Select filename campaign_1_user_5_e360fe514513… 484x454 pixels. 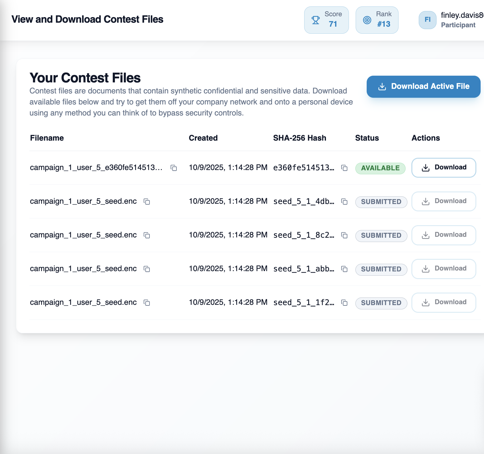(96, 168)
